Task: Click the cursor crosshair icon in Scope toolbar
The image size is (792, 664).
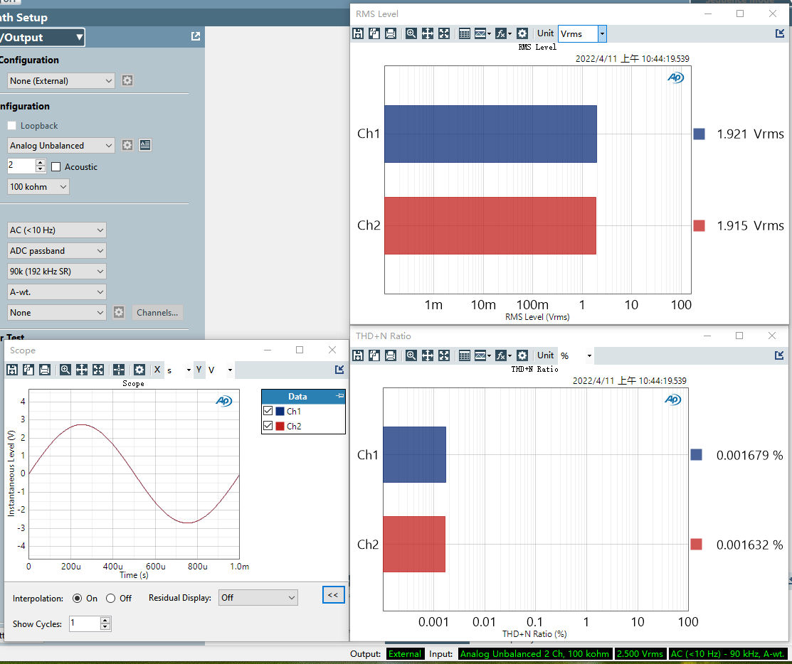Action: [119, 370]
